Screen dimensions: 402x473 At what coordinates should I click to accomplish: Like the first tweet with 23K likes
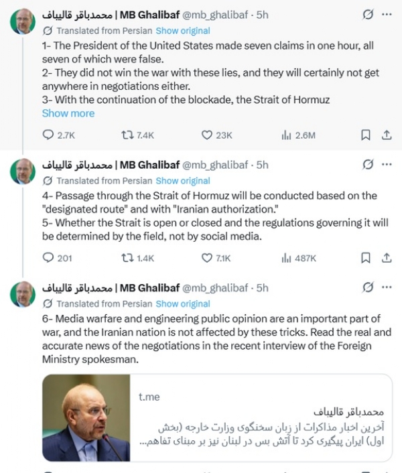pos(206,135)
